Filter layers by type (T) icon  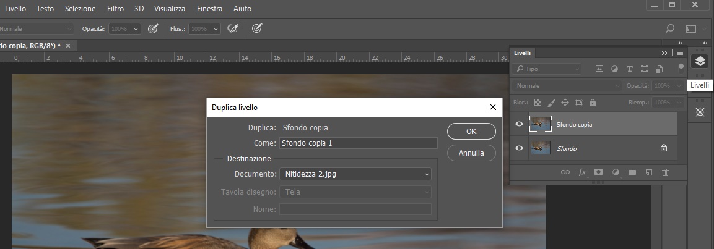pyautogui.click(x=629, y=69)
